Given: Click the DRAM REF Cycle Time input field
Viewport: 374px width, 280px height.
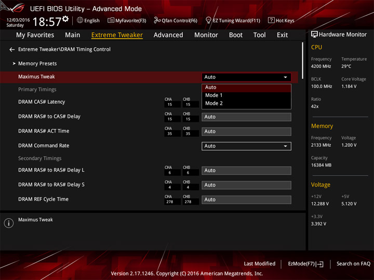Looking at the screenshot, I should [x=246, y=200].
